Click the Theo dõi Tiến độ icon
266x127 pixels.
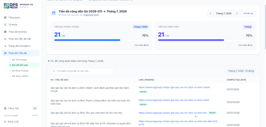click(5, 53)
